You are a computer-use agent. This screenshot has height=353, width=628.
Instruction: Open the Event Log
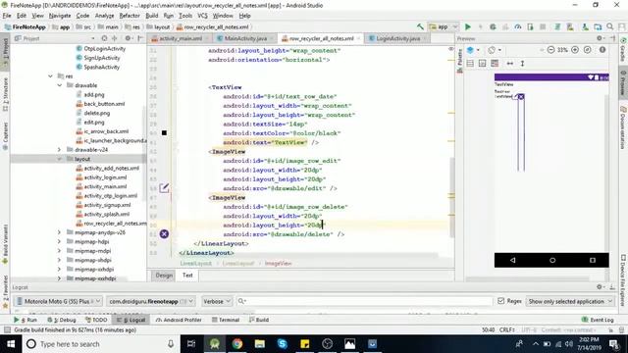(598, 320)
